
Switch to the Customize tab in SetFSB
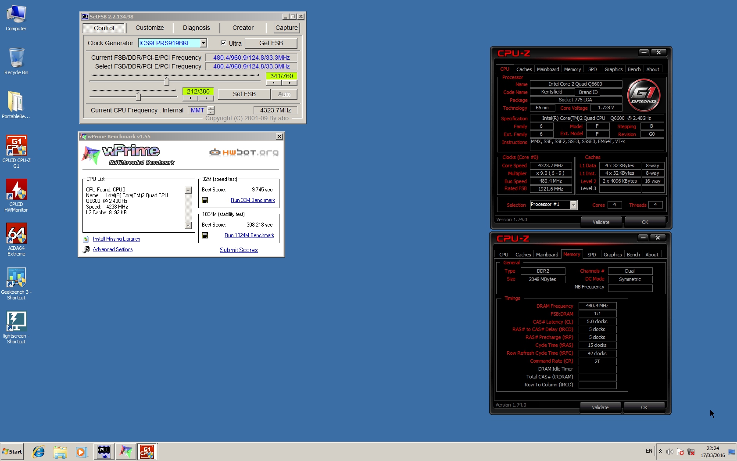[150, 28]
